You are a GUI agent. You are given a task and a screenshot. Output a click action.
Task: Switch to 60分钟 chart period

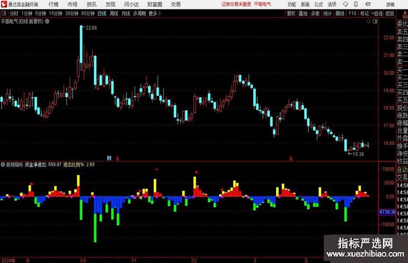[88, 13]
